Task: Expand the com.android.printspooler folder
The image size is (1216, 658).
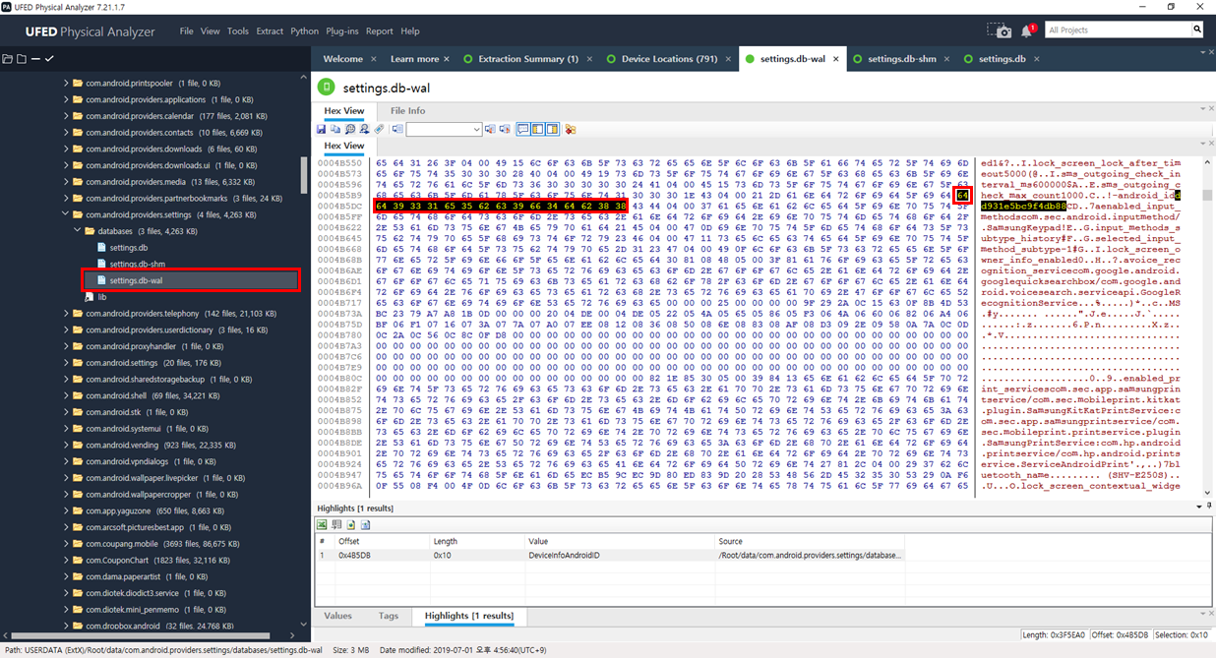Action: coord(66,83)
